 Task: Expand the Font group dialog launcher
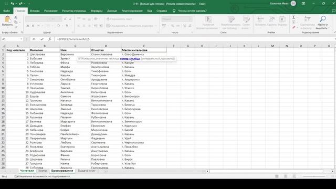click(72, 33)
